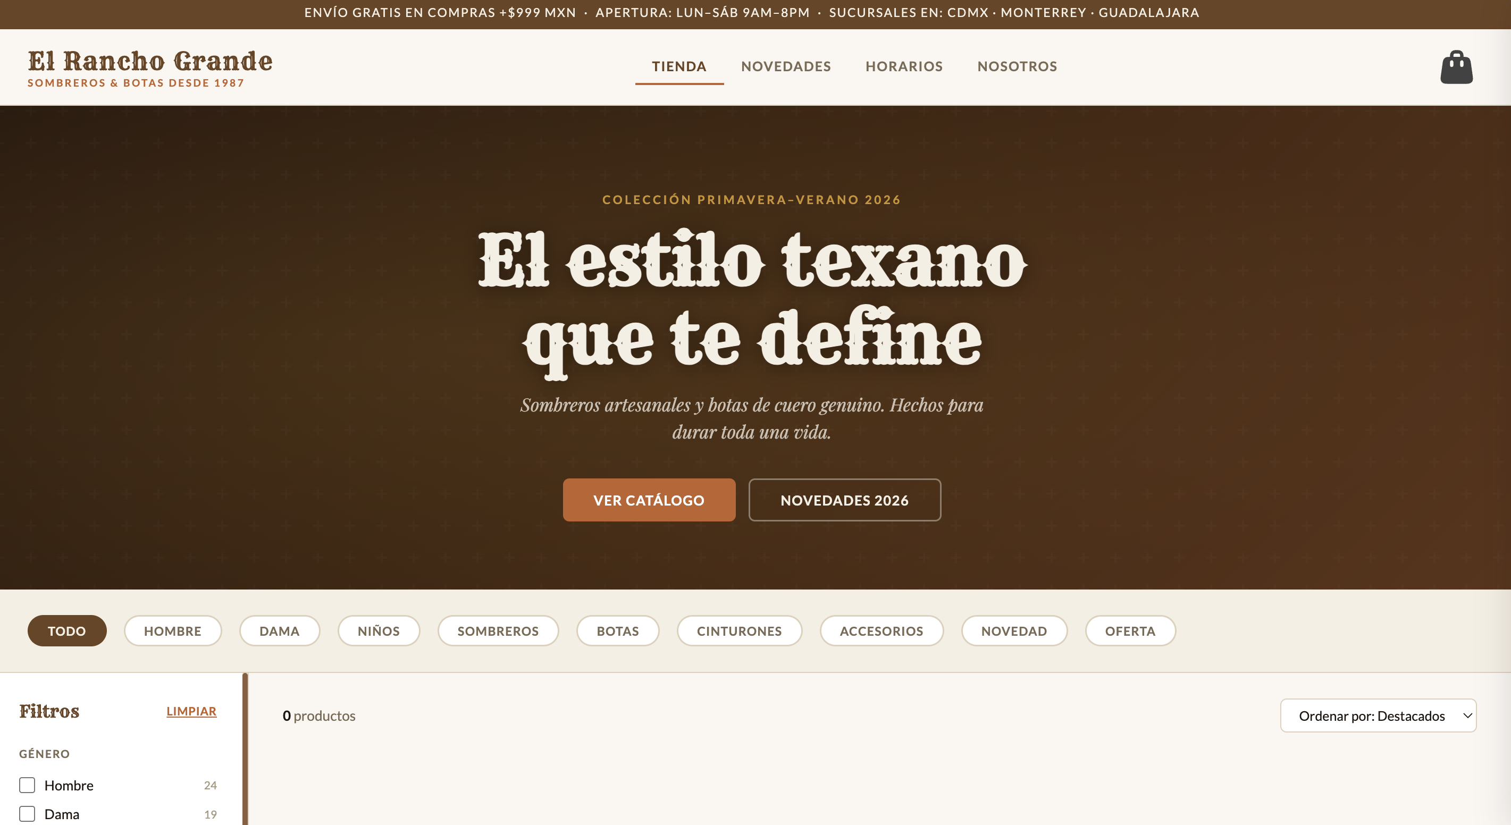Viewport: 1511px width, 825px height.
Task: Open the Novedades nav item
Action: tap(785, 66)
